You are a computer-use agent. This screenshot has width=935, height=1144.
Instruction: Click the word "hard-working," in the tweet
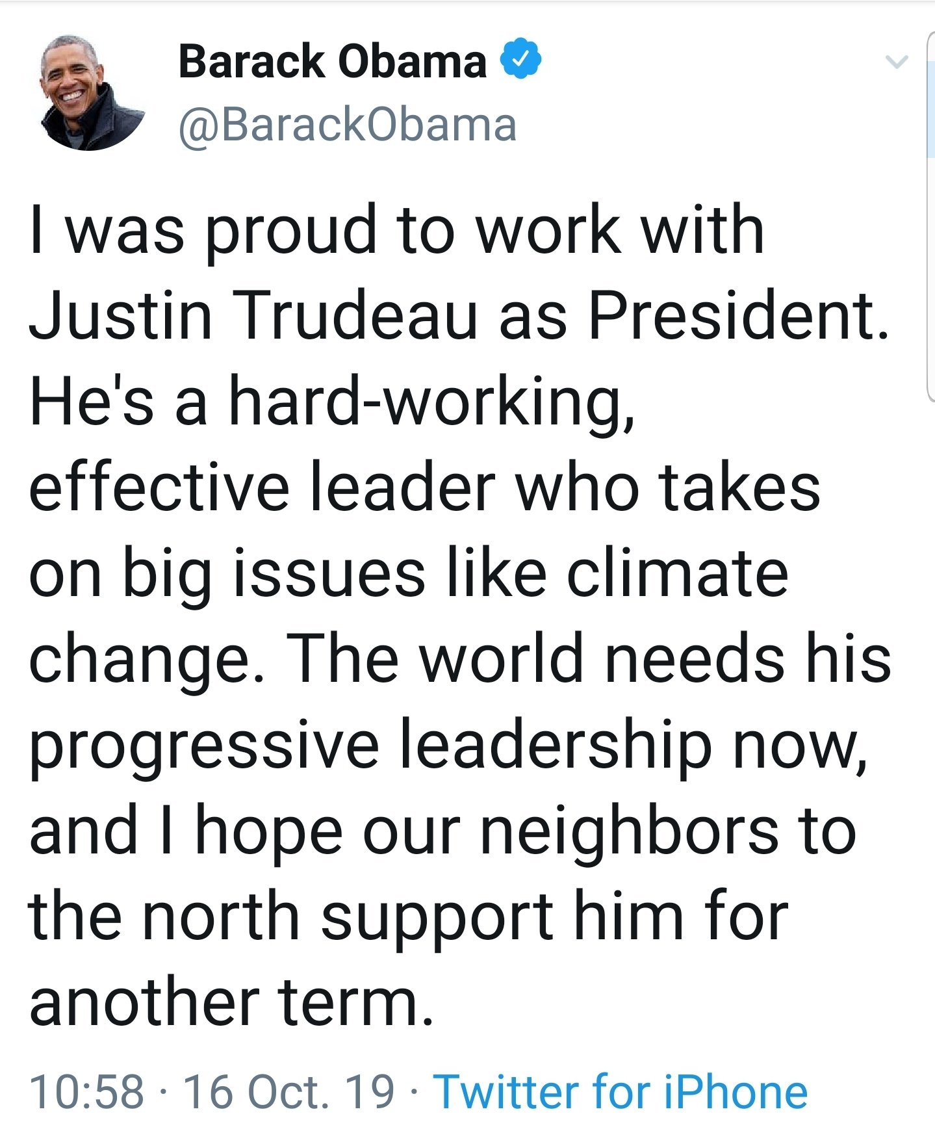point(431,403)
